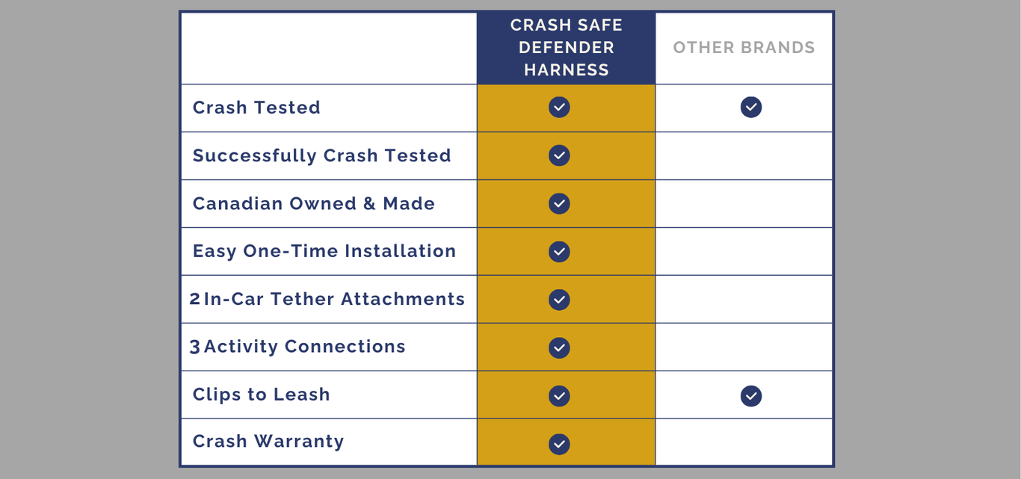Click the Crash Warranty label

268,442
